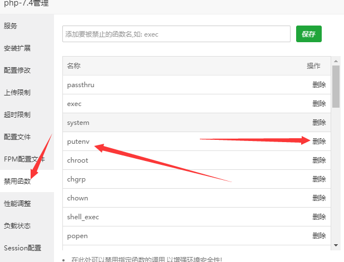Click the scrollbar up arrow
This screenshot has height=262, width=344.
point(336,61)
